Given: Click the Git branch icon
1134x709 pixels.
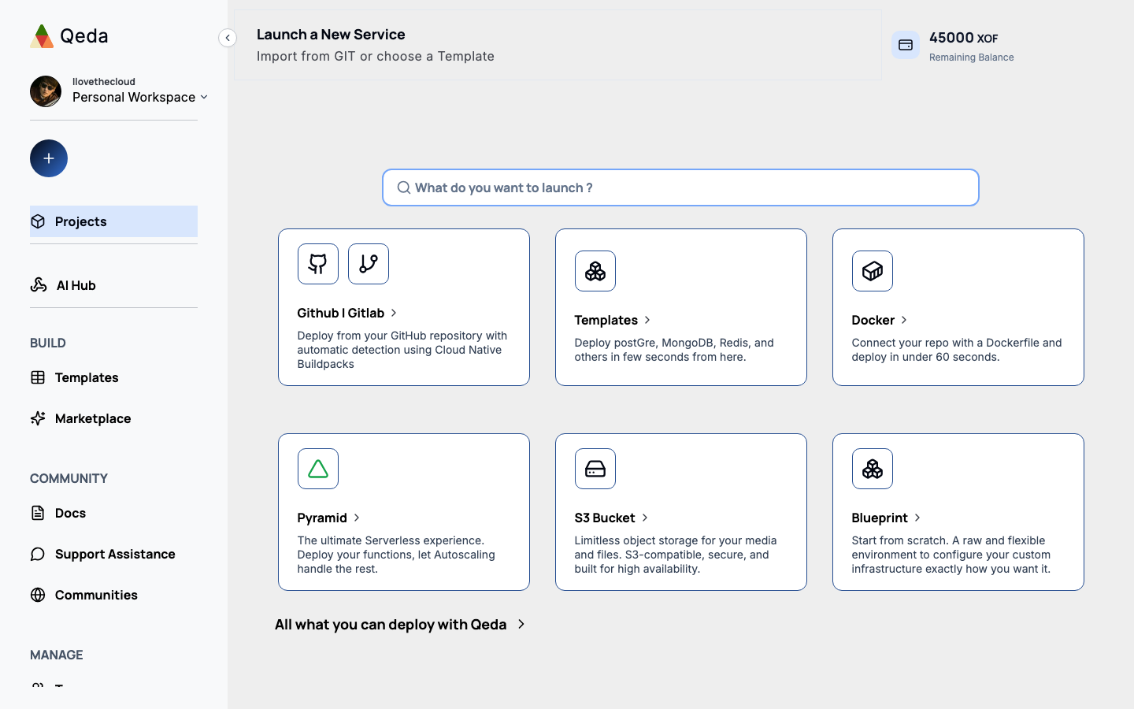Looking at the screenshot, I should [369, 264].
